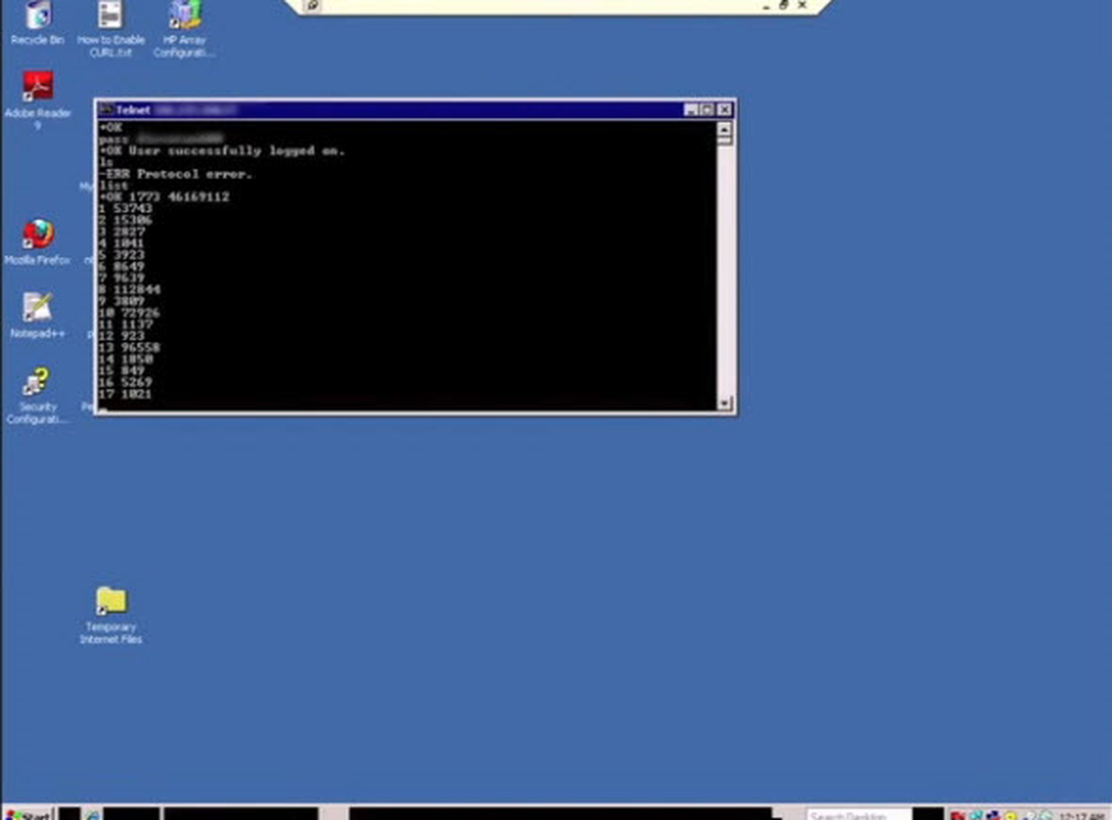Click the Telnet scrollbar up arrow
Screen dimensions: 1112x820
(725, 128)
